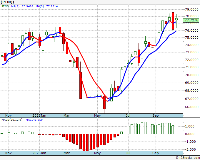Click 2025Jan on the MACD panel date axis

tap(39, 153)
